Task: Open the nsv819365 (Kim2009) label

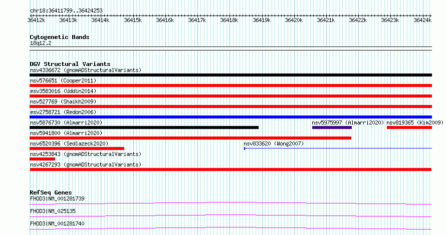Action: 415,122
